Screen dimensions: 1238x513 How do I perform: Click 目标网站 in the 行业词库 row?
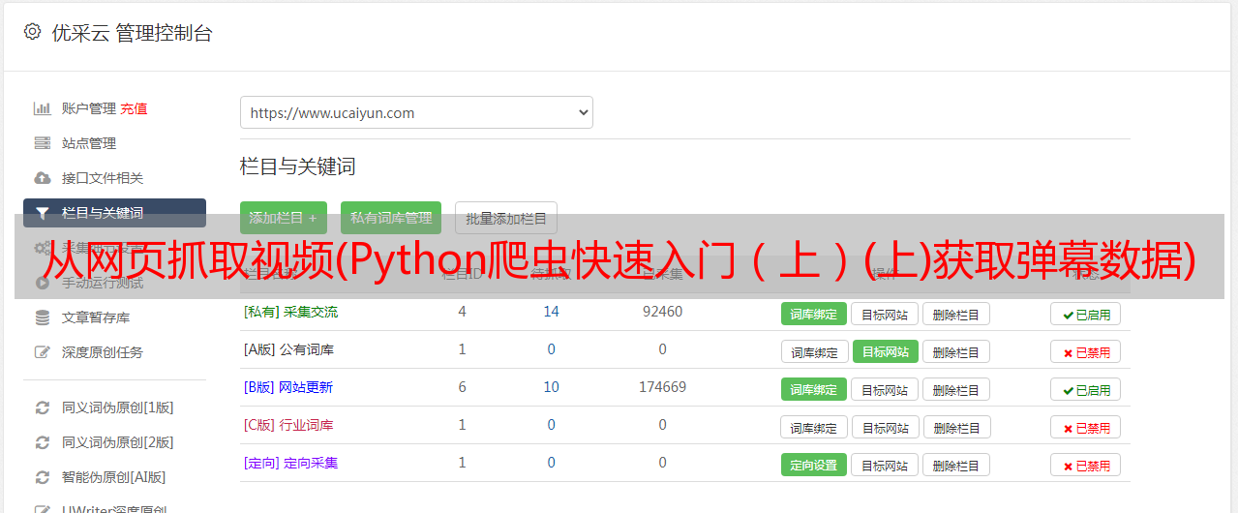[x=885, y=427]
